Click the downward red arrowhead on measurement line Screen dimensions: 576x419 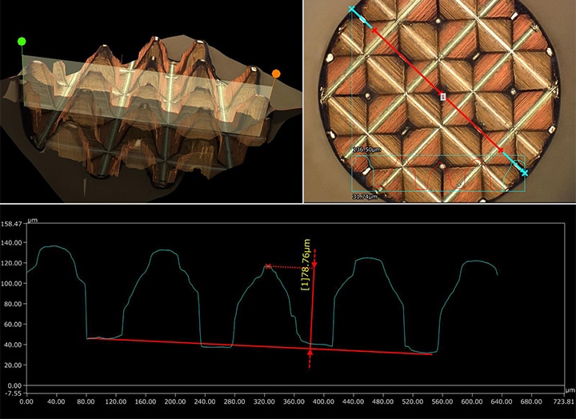(314, 263)
